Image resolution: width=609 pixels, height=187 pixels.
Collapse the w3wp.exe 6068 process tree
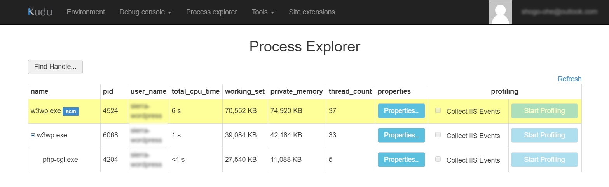[33, 136]
